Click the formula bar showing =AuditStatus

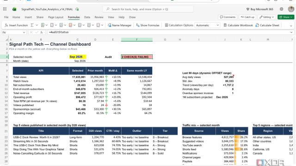pos(168,32)
